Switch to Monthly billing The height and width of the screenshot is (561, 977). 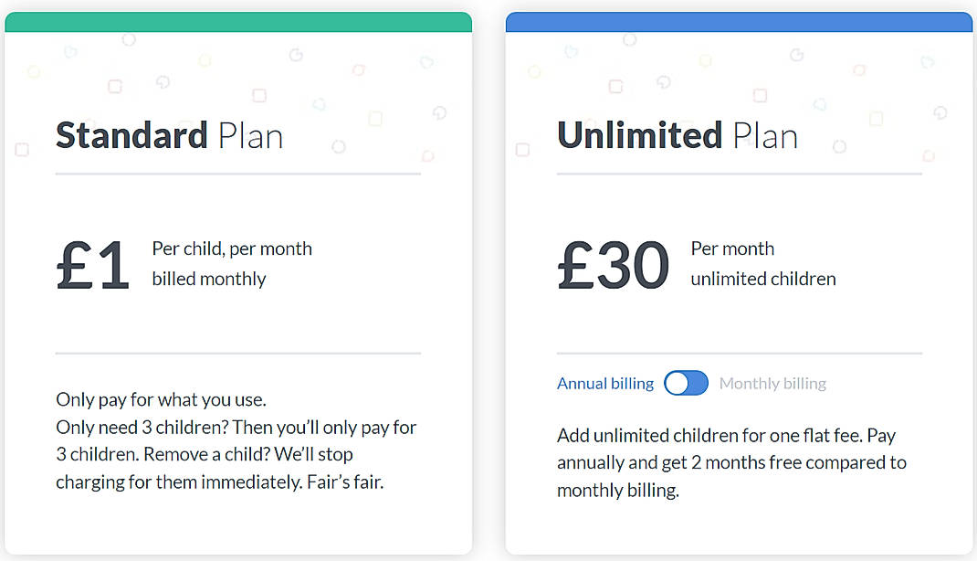coord(772,383)
